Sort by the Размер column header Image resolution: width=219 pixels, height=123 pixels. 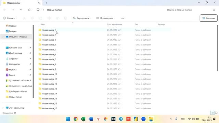click(161, 24)
